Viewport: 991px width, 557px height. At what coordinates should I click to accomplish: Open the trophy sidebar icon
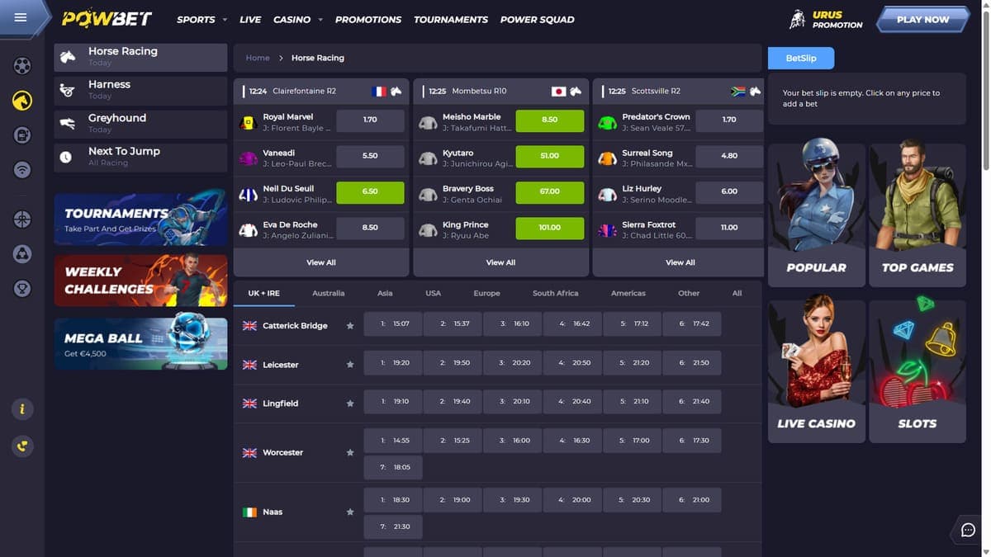(x=22, y=289)
